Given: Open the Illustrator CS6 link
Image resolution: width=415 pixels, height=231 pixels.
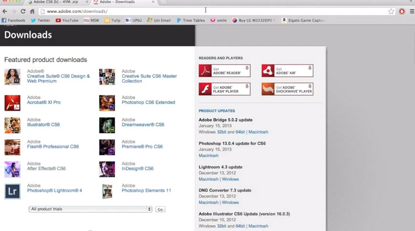Looking at the screenshot, I should tap(44, 125).
